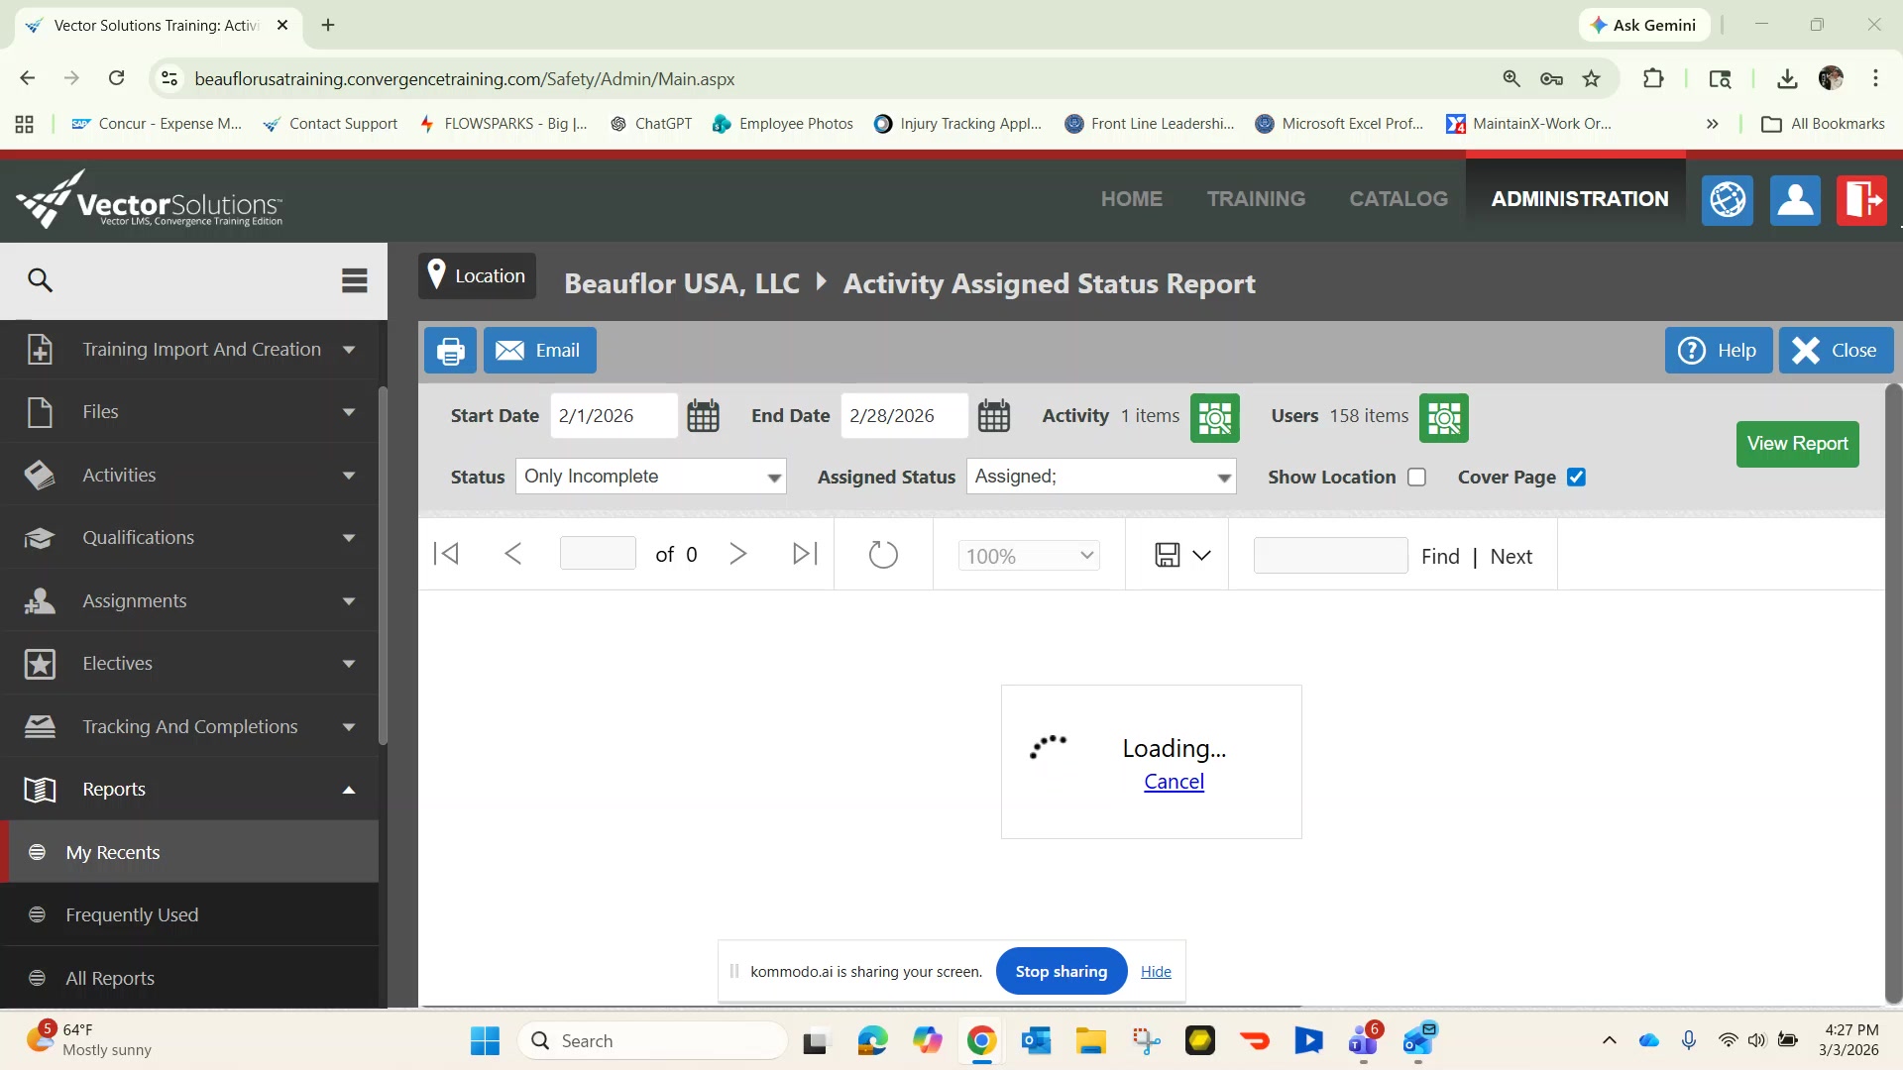Select All Reports in sidebar
Image resolution: width=1903 pixels, height=1070 pixels.
110,979
